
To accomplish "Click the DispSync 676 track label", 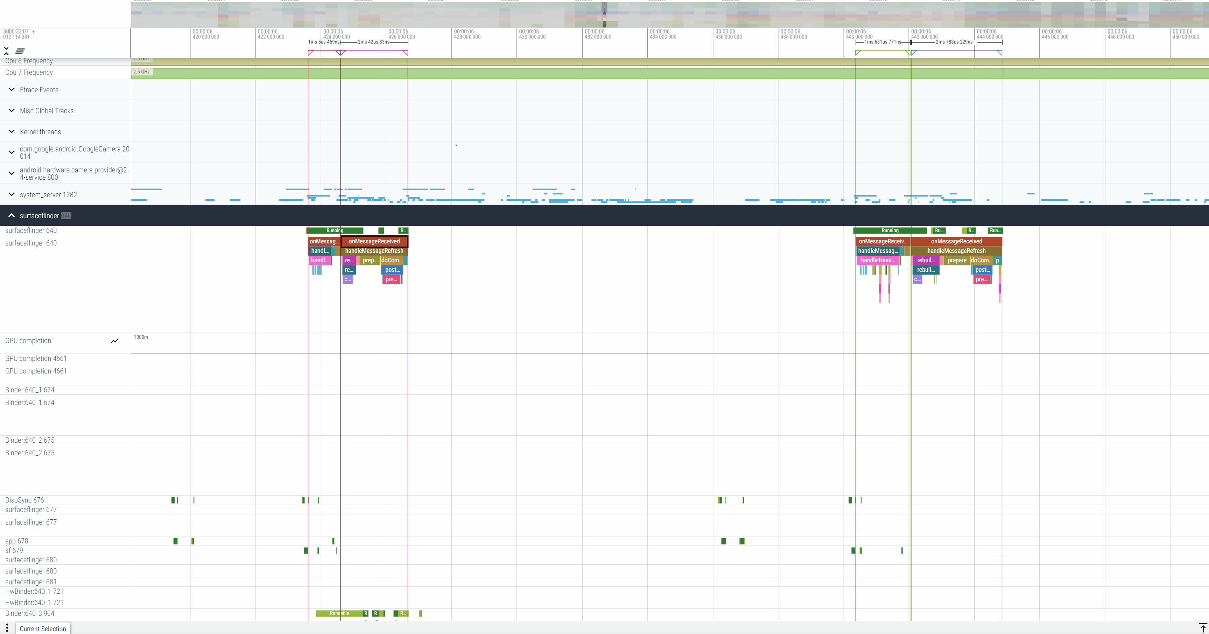I will click(24, 500).
